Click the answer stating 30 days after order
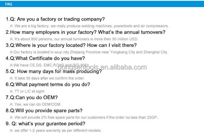The height and width of the screenshot is (135, 204). 48,78
